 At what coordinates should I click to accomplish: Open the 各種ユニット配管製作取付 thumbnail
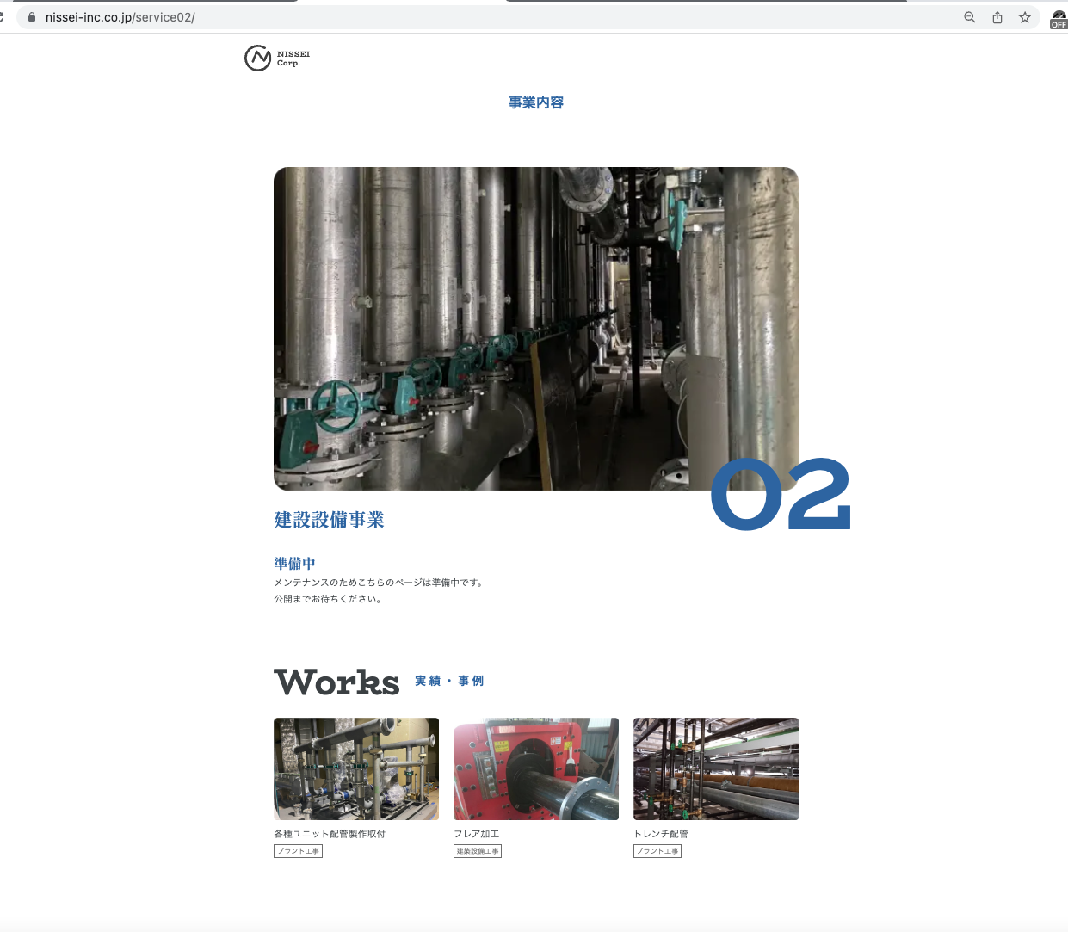356,768
